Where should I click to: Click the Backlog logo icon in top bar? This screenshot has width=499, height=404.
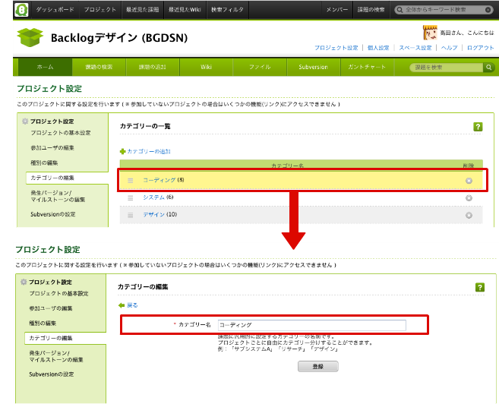21,10
